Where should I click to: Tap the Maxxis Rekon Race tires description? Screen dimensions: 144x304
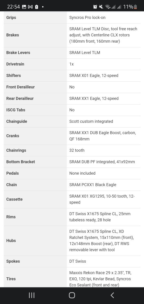pos(100,279)
